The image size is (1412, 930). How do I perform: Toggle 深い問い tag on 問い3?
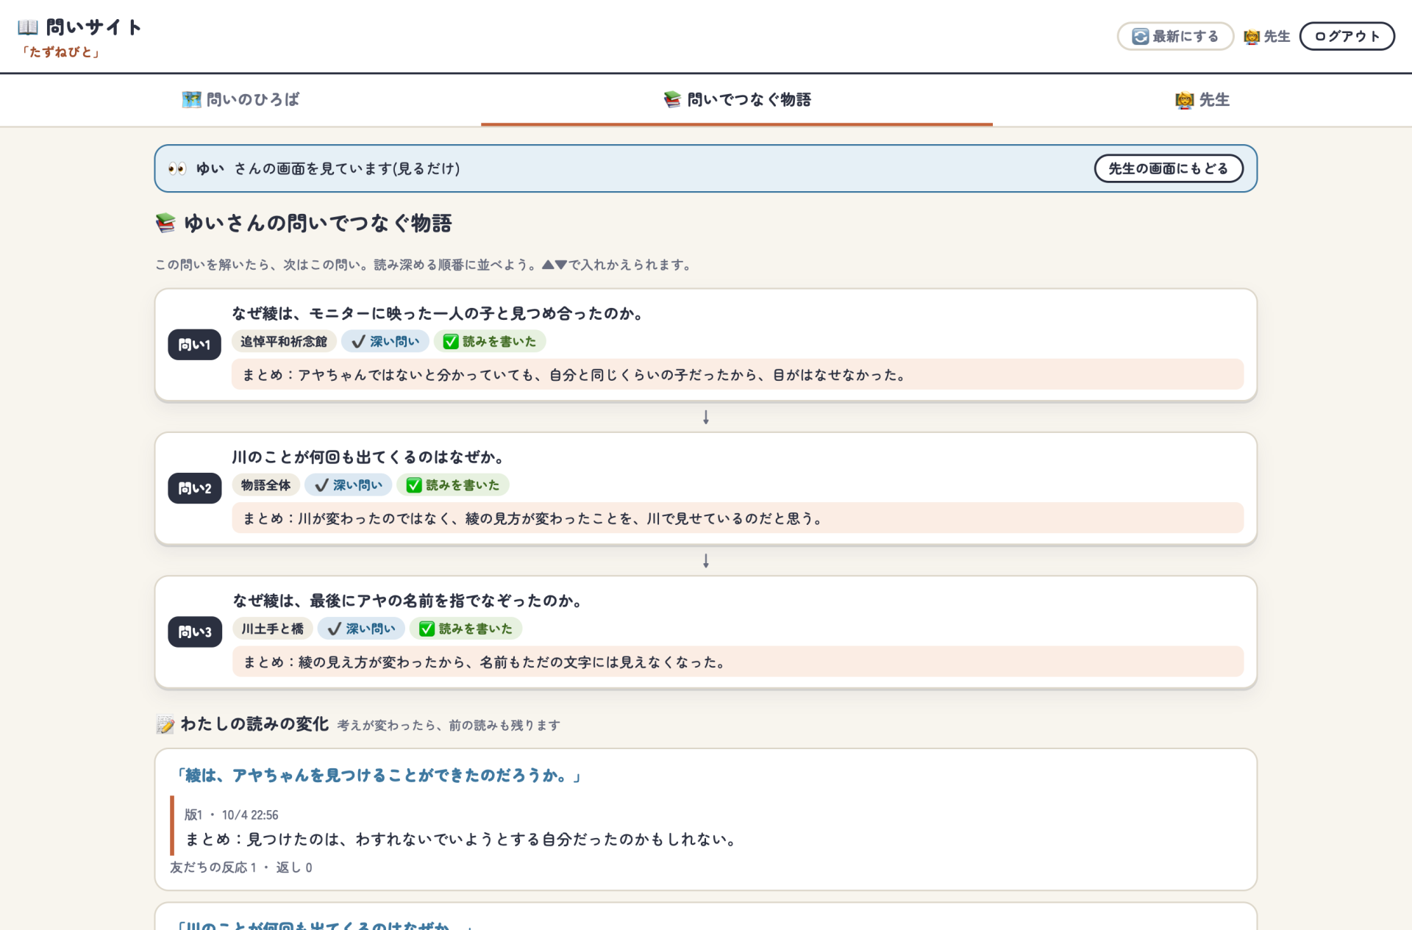362,629
